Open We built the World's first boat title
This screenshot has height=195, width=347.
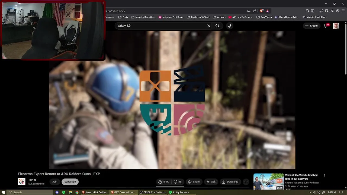pos(302,177)
